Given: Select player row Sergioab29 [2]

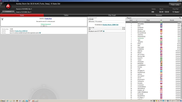Looking at the screenshot, I should 153,37.
